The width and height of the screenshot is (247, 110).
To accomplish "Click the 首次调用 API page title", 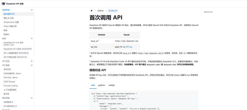I will pyautogui.click(x=106, y=17).
